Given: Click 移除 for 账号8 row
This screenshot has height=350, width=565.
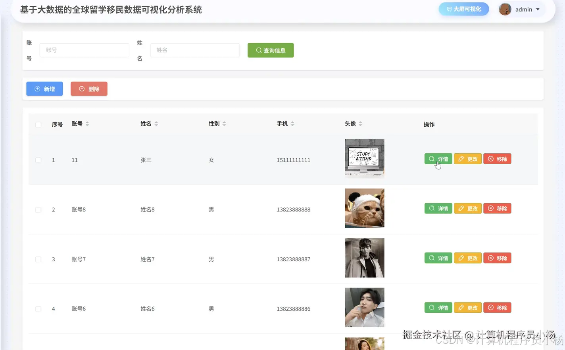Looking at the screenshot, I should pyautogui.click(x=497, y=208).
